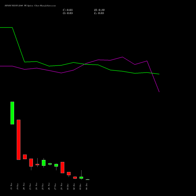
Task: Select the low value L: 0.05
Action: [x=99, y=13]
